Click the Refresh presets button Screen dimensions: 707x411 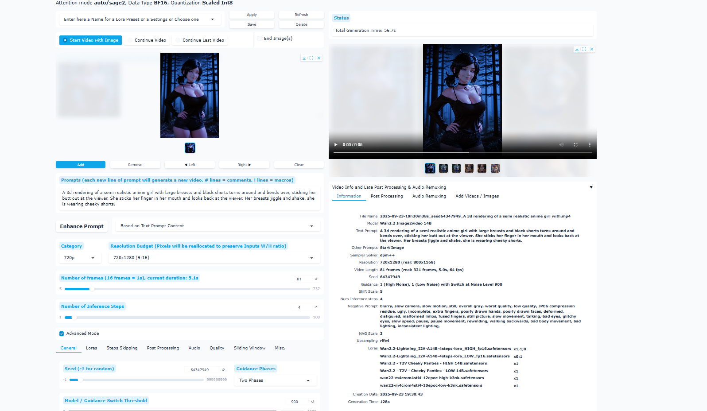point(301,15)
